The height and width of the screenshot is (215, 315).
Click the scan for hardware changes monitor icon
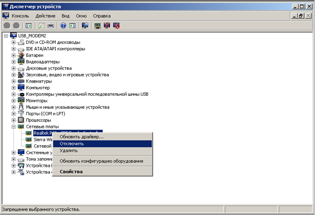85,26
